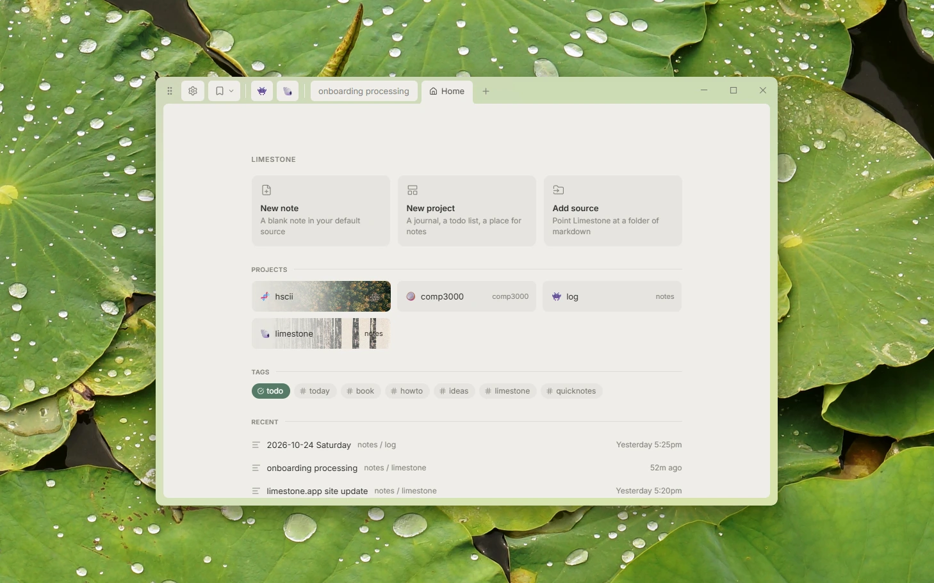Maximize the Limestone window
Image resolution: width=934 pixels, height=583 pixels.
pyautogui.click(x=733, y=90)
